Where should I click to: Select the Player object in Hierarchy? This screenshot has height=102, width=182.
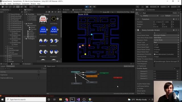click(x=11, y=48)
